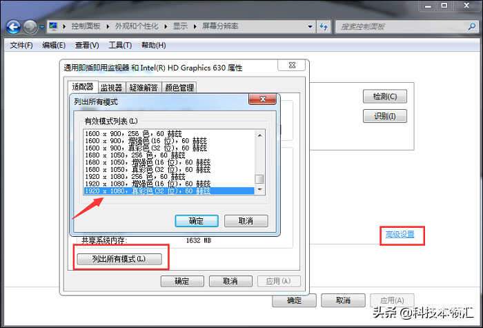The height and width of the screenshot is (328, 483).
Task: Click the 检测(C) button
Action: pyautogui.click(x=385, y=97)
